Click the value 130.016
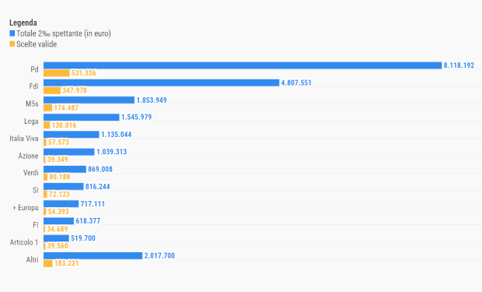This screenshot has width=482, height=292. click(x=64, y=125)
